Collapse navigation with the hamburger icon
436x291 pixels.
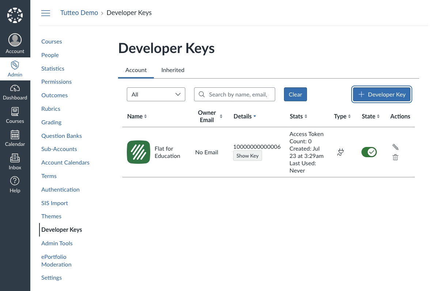pyautogui.click(x=45, y=12)
